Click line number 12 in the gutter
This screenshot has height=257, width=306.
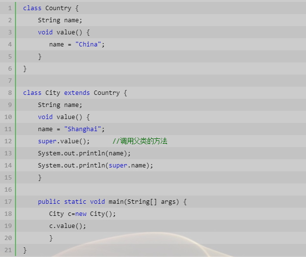8,141
